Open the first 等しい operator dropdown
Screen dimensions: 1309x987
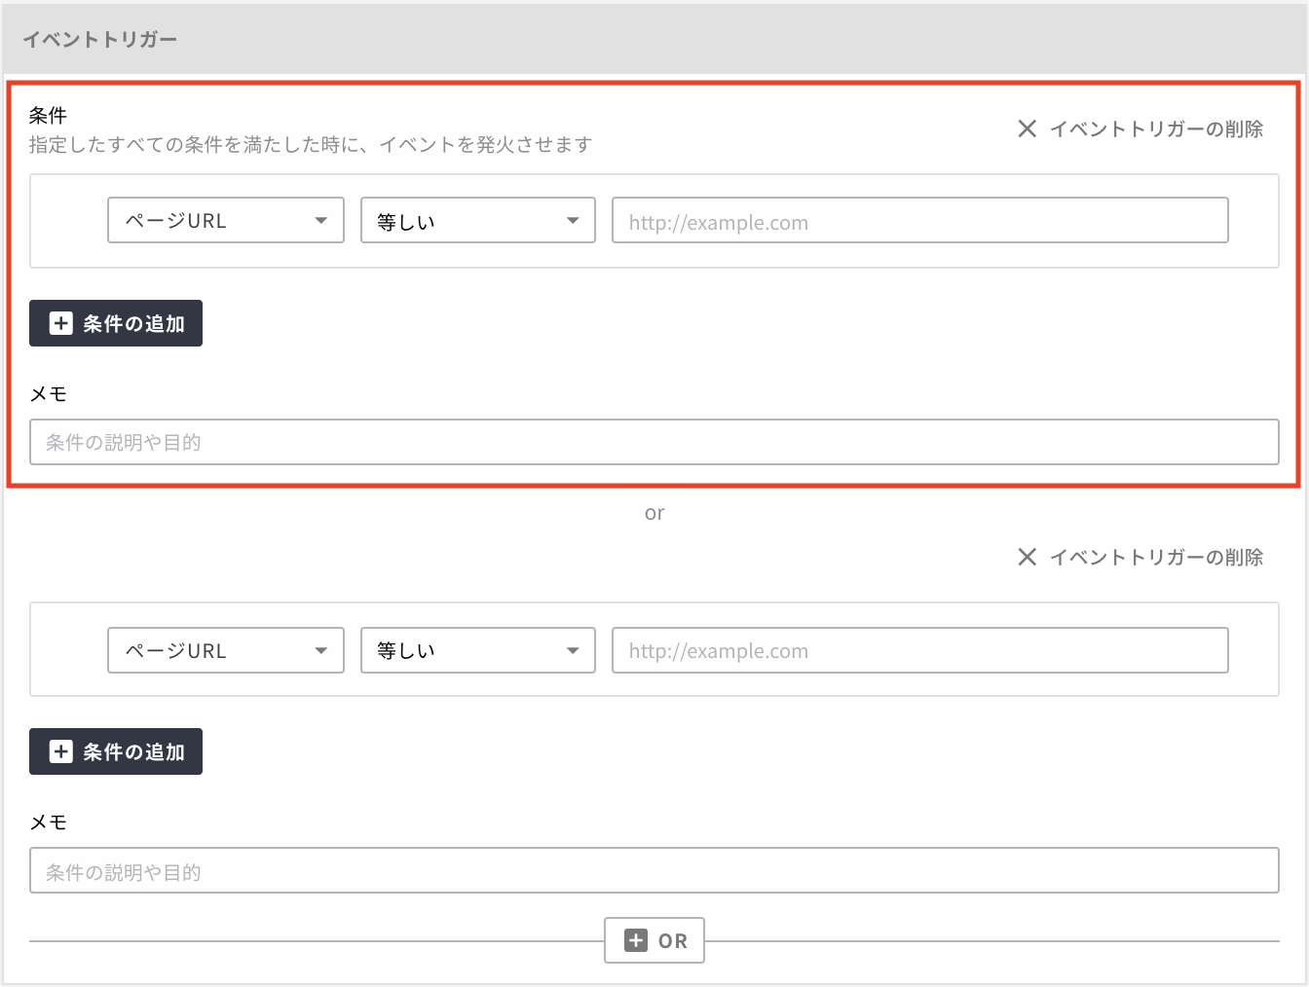click(x=478, y=220)
